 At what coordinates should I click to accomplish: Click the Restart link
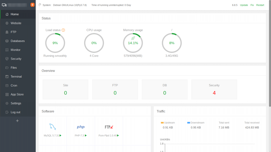tap(260, 5)
